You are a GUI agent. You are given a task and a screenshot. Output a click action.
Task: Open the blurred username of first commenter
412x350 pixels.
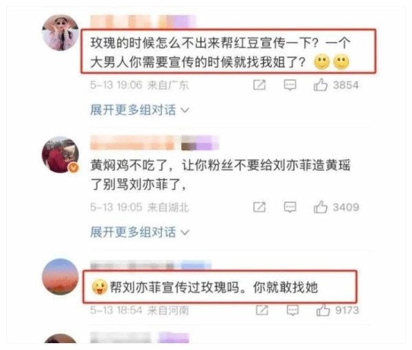(144, 21)
